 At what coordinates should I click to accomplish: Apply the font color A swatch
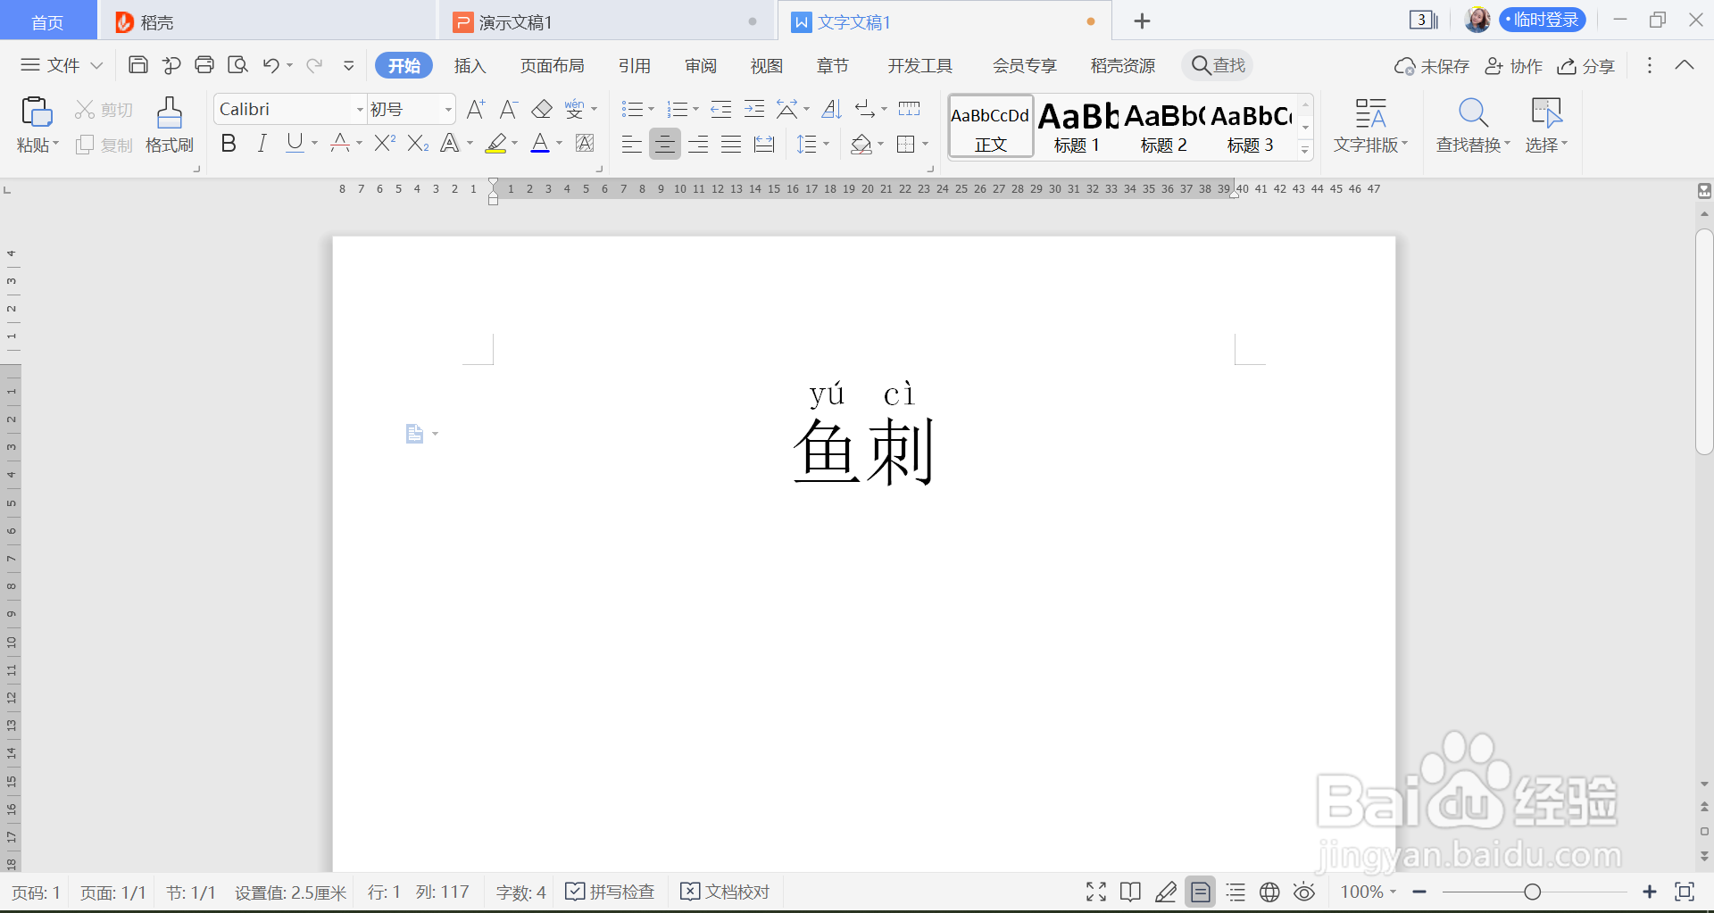coord(540,143)
